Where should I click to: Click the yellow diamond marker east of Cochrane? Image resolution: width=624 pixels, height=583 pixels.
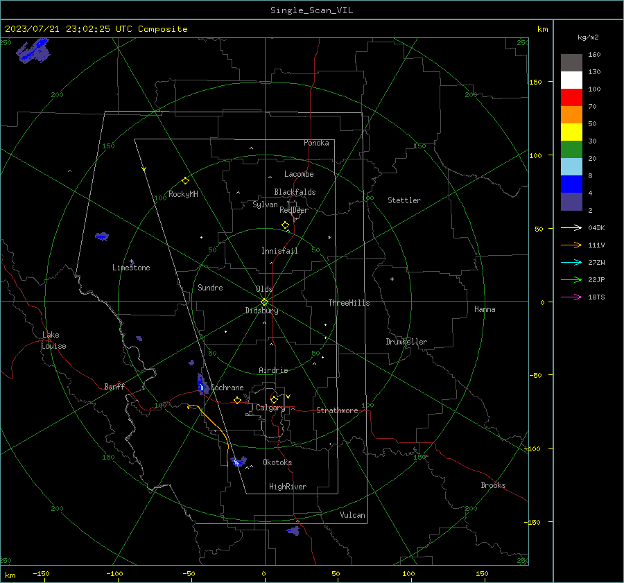[237, 400]
